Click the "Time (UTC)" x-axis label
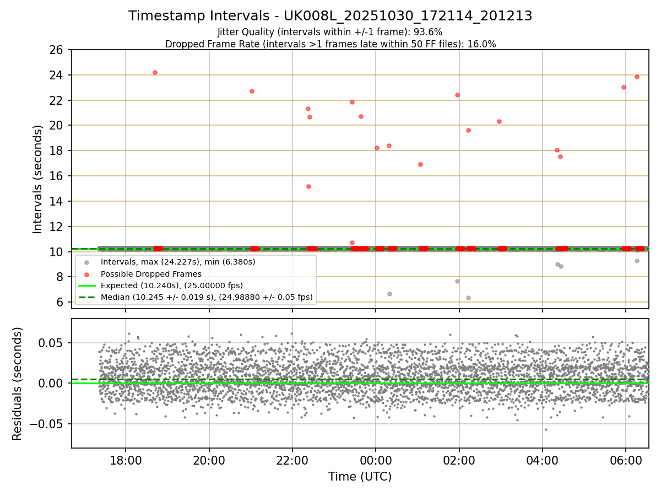Image resolution: width=661 pixels, height=496 pixels. [360, 477]
